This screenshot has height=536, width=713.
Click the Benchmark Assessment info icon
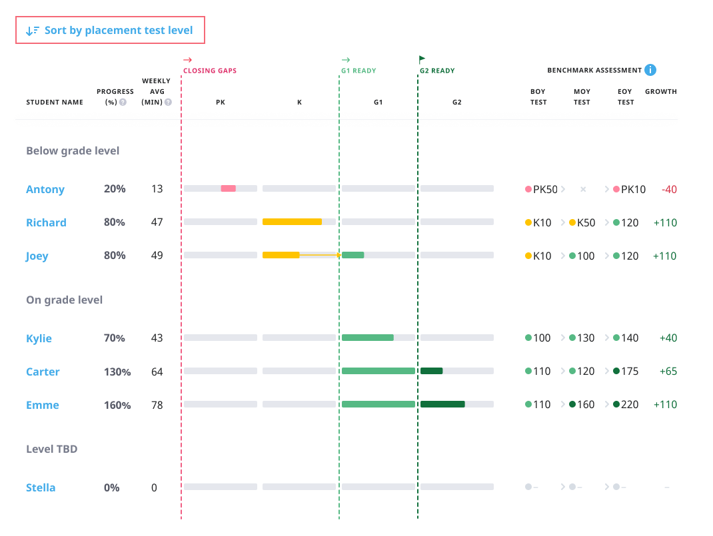click(x=650, y=70)
